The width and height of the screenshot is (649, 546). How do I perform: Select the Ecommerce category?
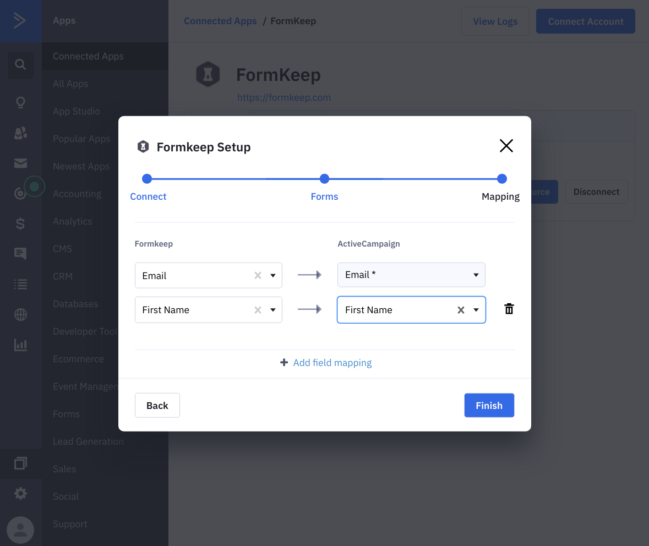tap(78, 359)
